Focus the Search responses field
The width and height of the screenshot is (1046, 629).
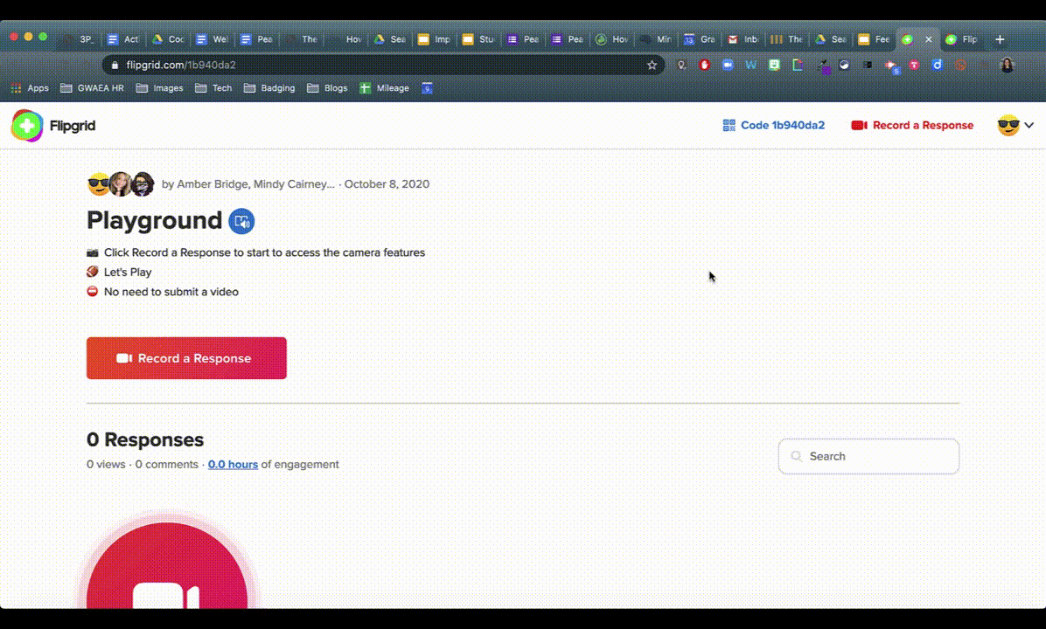coord(868,456)
